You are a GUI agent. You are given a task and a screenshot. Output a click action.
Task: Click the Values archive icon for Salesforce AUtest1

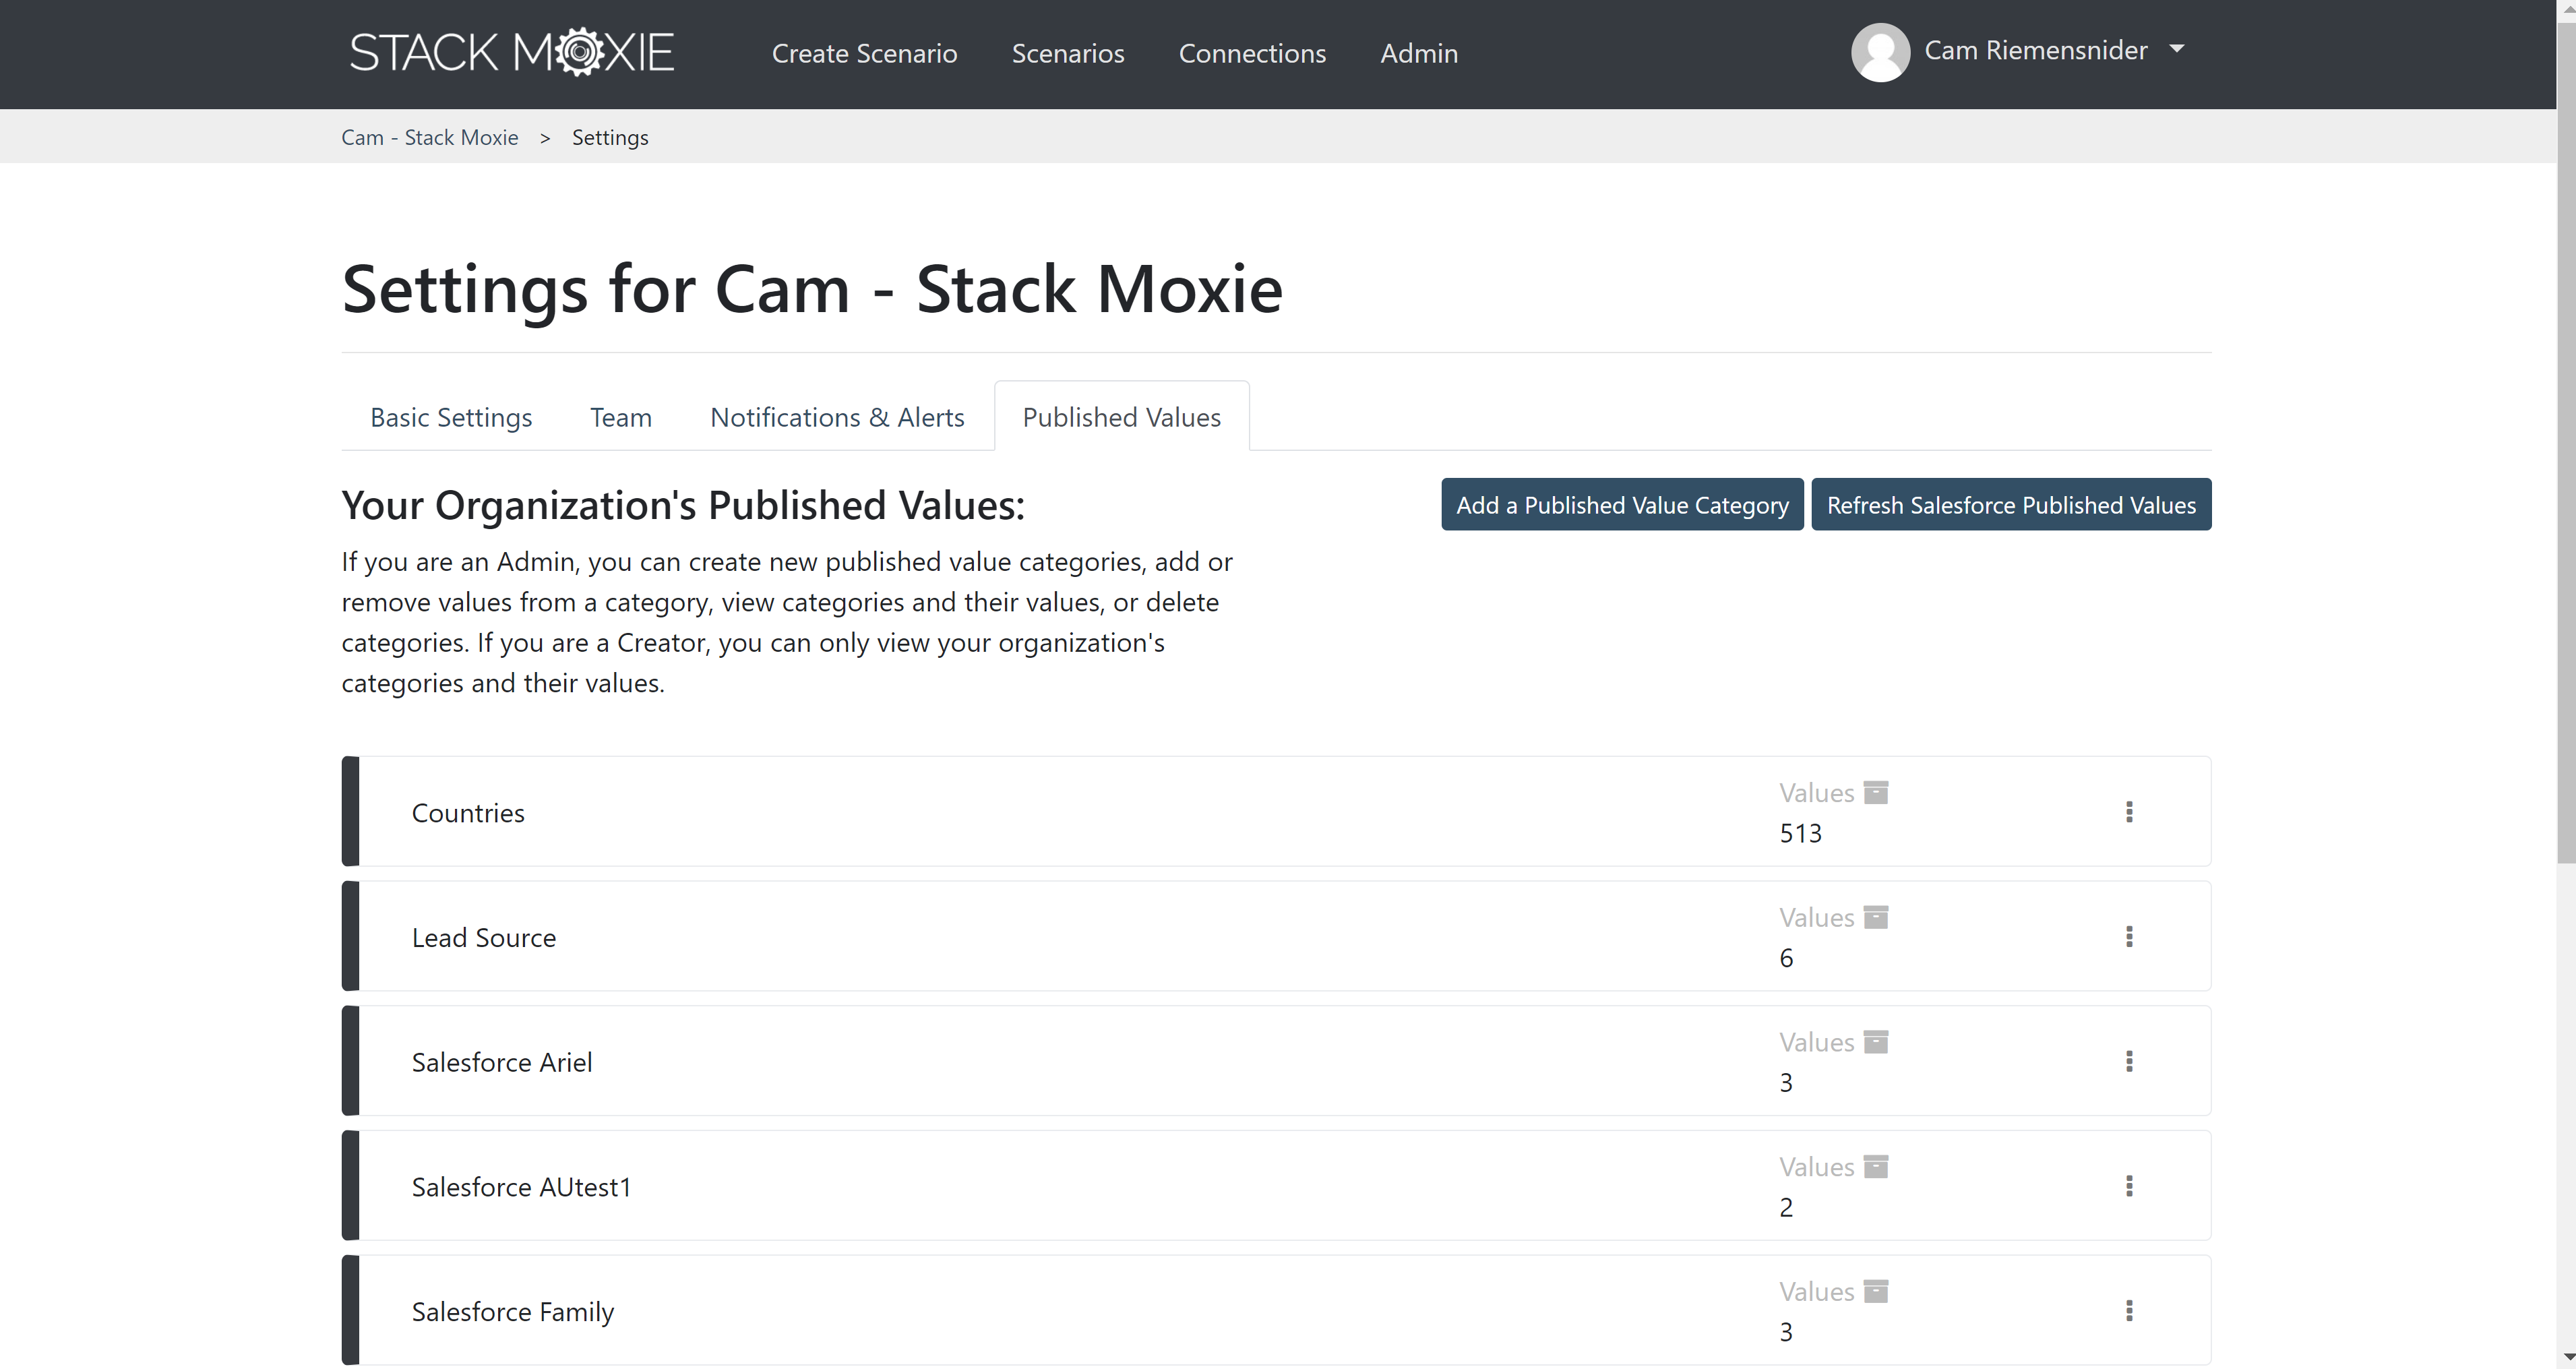pos(1877,1166)
